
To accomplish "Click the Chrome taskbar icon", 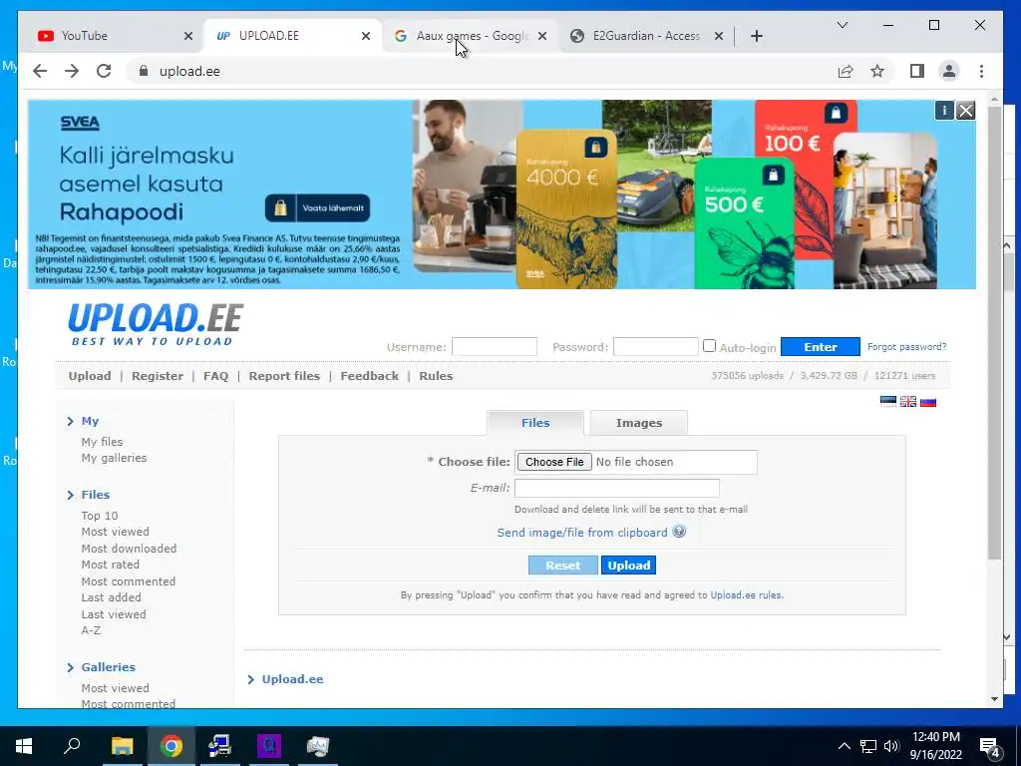I will click(x=171, y=746).
